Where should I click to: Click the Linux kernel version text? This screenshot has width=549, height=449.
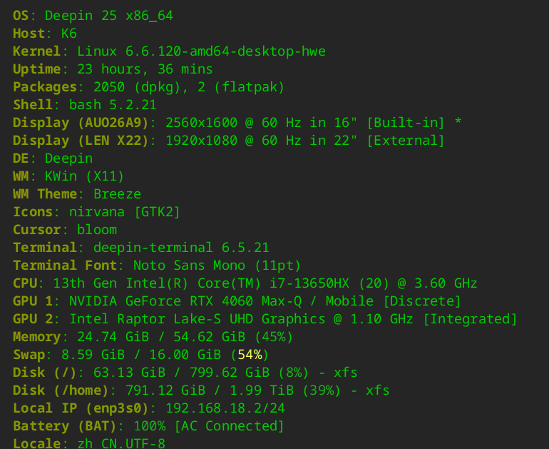point(201,51)
